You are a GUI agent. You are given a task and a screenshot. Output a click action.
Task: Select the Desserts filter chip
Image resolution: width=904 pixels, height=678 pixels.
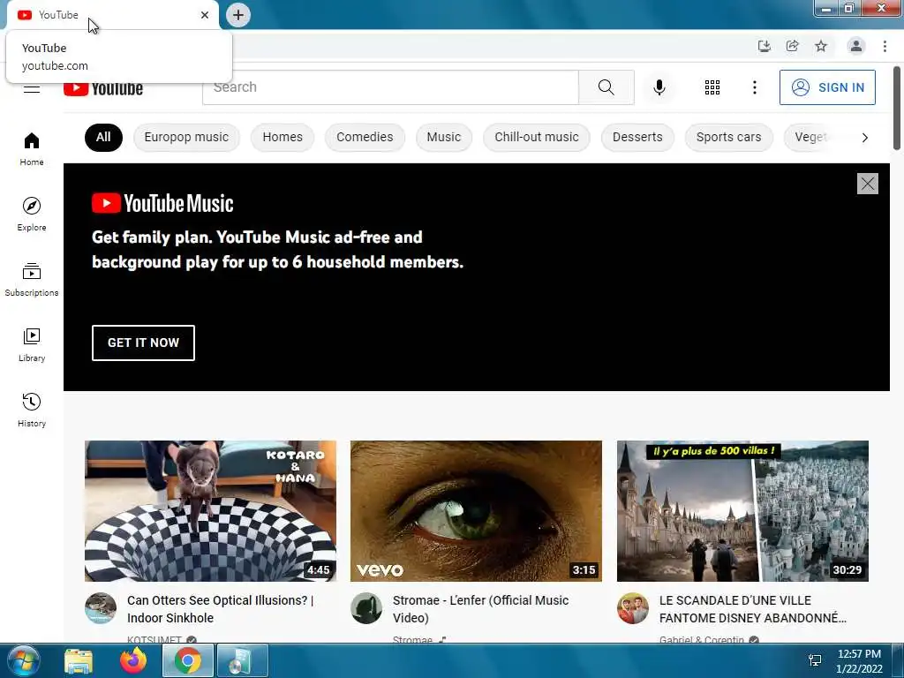(x=637, y=137)
